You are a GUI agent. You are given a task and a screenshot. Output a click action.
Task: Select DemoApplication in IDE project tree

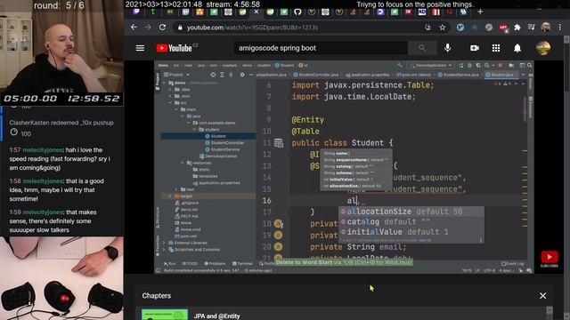pyautogui.click(x=218, y=156)
